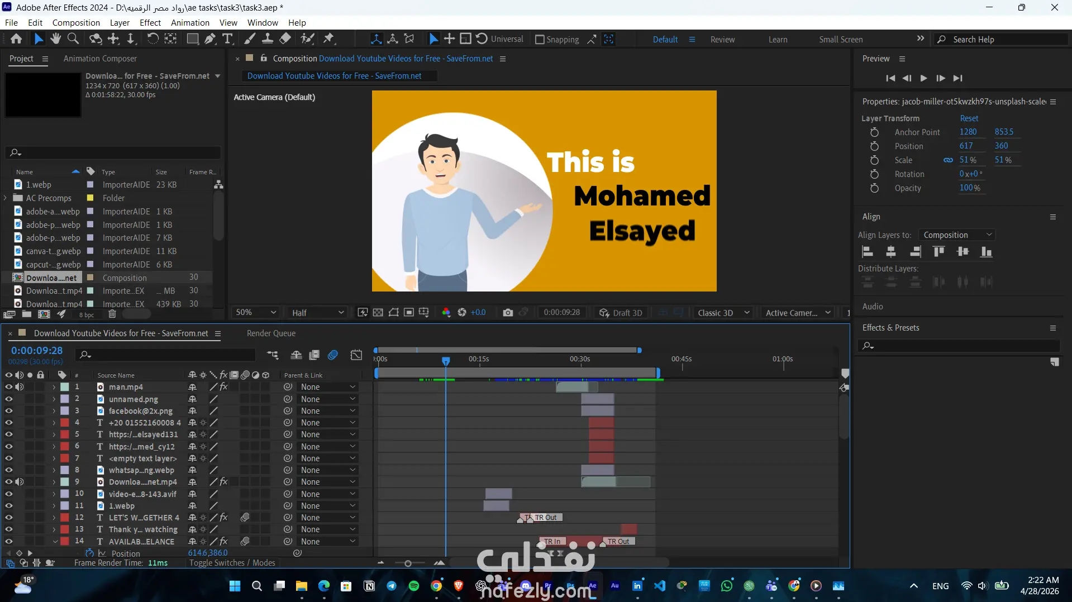Select the Rectangle shape tool

192,39
